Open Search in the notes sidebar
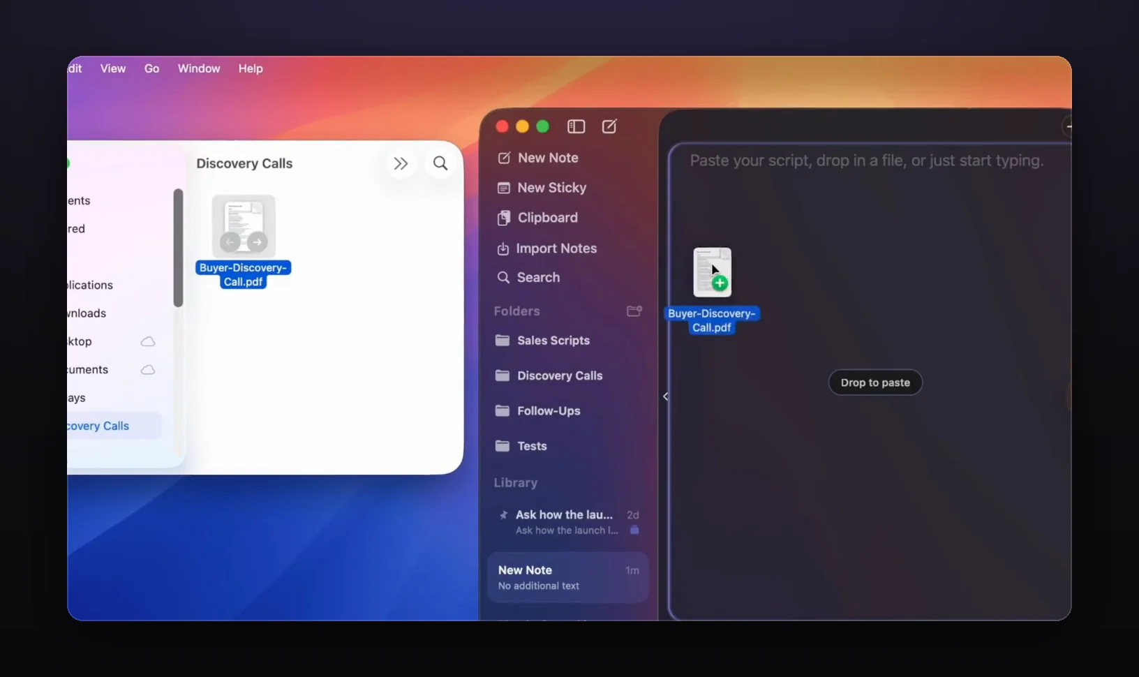The width and height of the screenshot is (1139, 677). point(528,277)
